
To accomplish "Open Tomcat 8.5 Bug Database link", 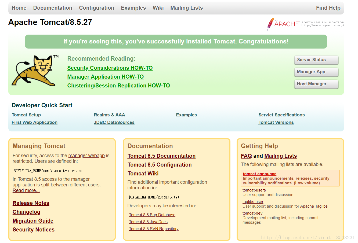I will pos(152,215).
